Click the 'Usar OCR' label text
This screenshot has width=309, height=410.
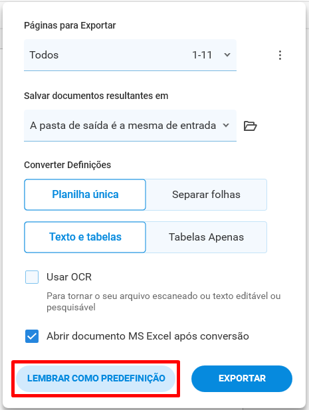pos(69,277)
